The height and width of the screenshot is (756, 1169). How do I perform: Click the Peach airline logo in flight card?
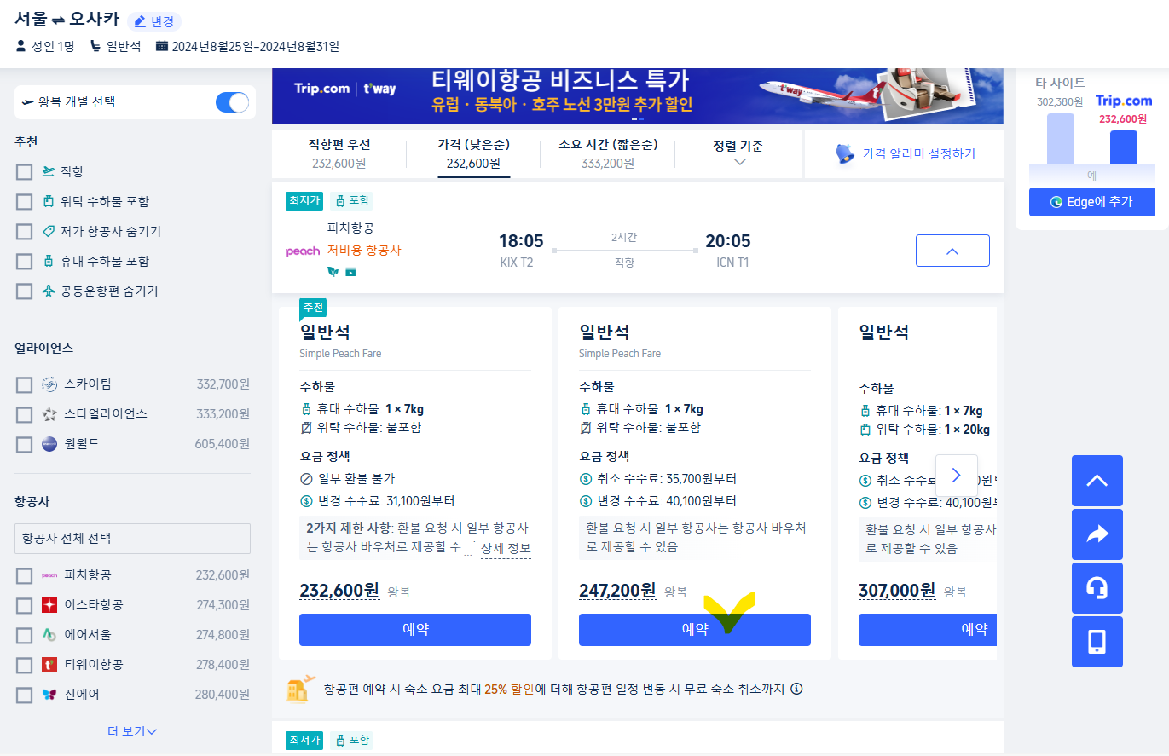(x=303, y=251)
